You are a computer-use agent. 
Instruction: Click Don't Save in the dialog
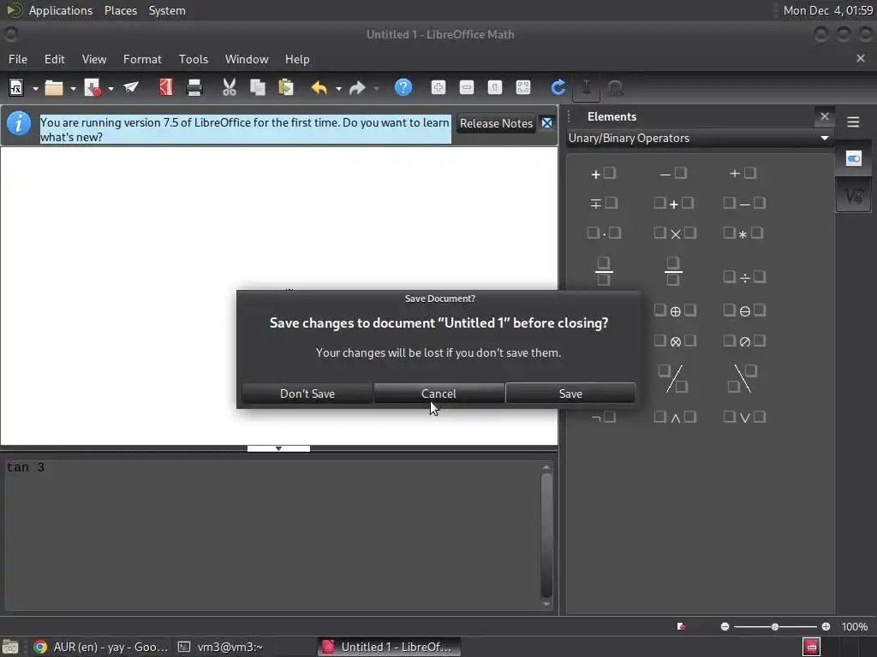[307, 394]
